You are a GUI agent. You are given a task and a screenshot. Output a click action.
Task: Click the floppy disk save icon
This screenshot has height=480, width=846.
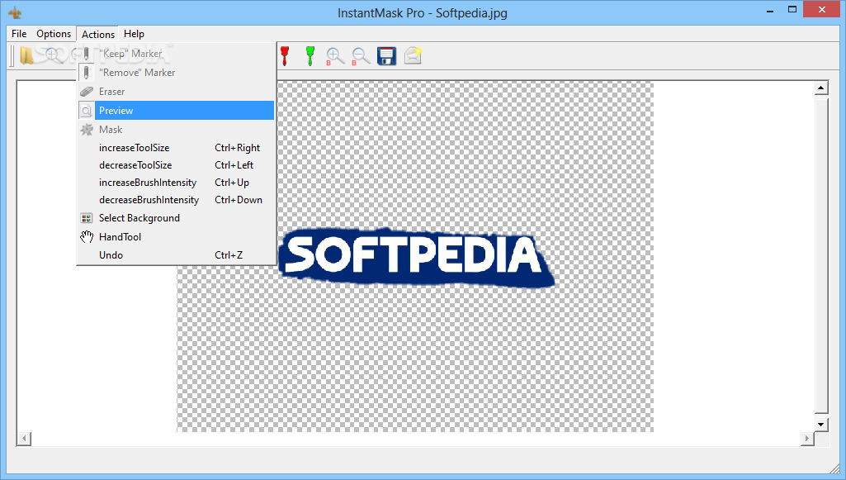point(387,55)
